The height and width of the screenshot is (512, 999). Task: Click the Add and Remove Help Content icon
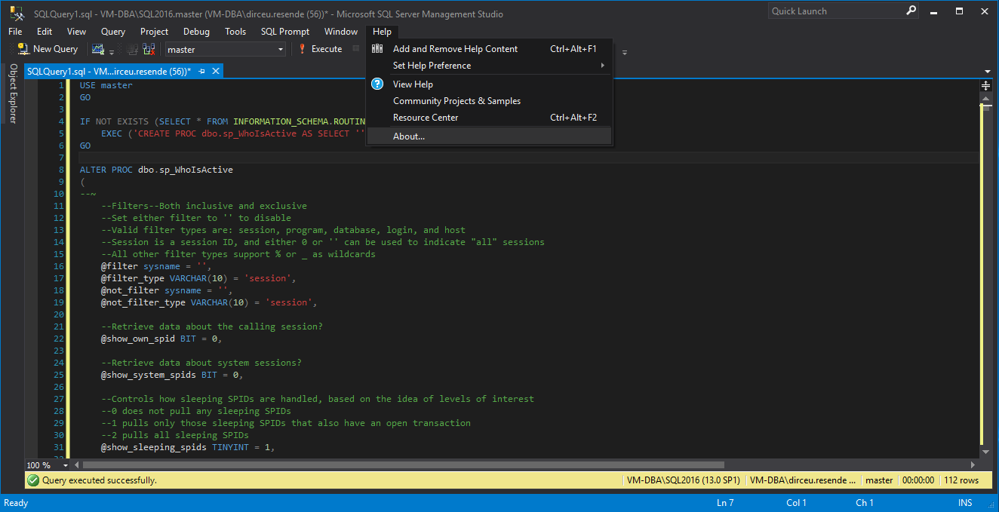click(x=377, y=49)
